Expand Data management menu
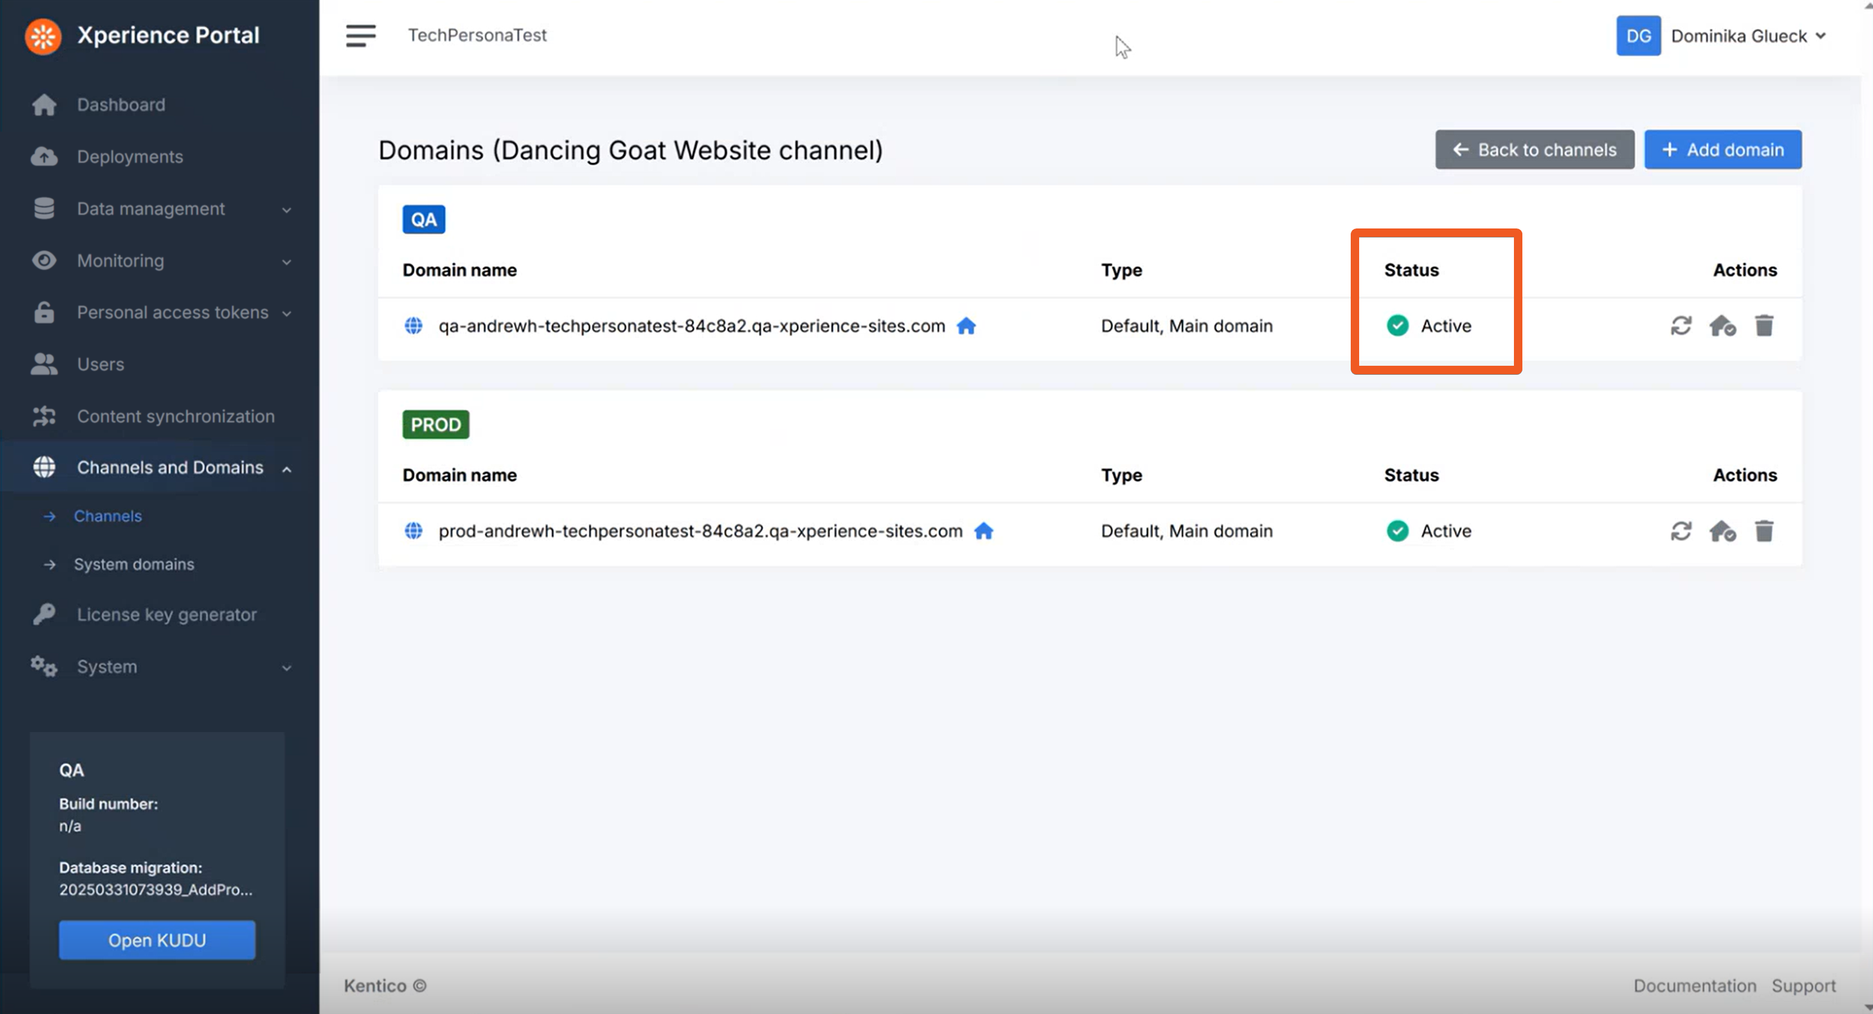The image size is (1873, 1014). click(151, 209)
